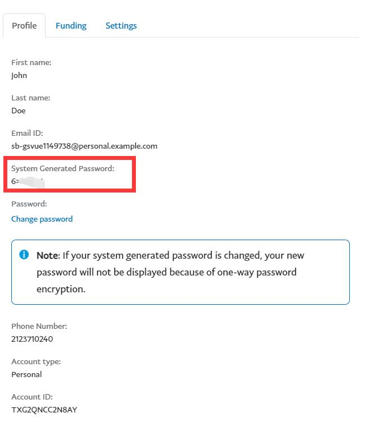This screenshot has height=422, width=365.
Task: Click the System Generated Password label
Action: tap(63, 168)
